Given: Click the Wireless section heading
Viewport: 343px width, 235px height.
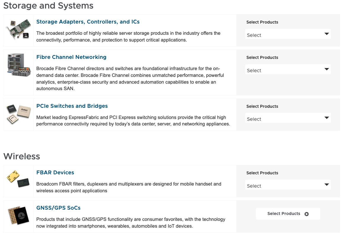Looking at the screenshot, I should (22, 156).
